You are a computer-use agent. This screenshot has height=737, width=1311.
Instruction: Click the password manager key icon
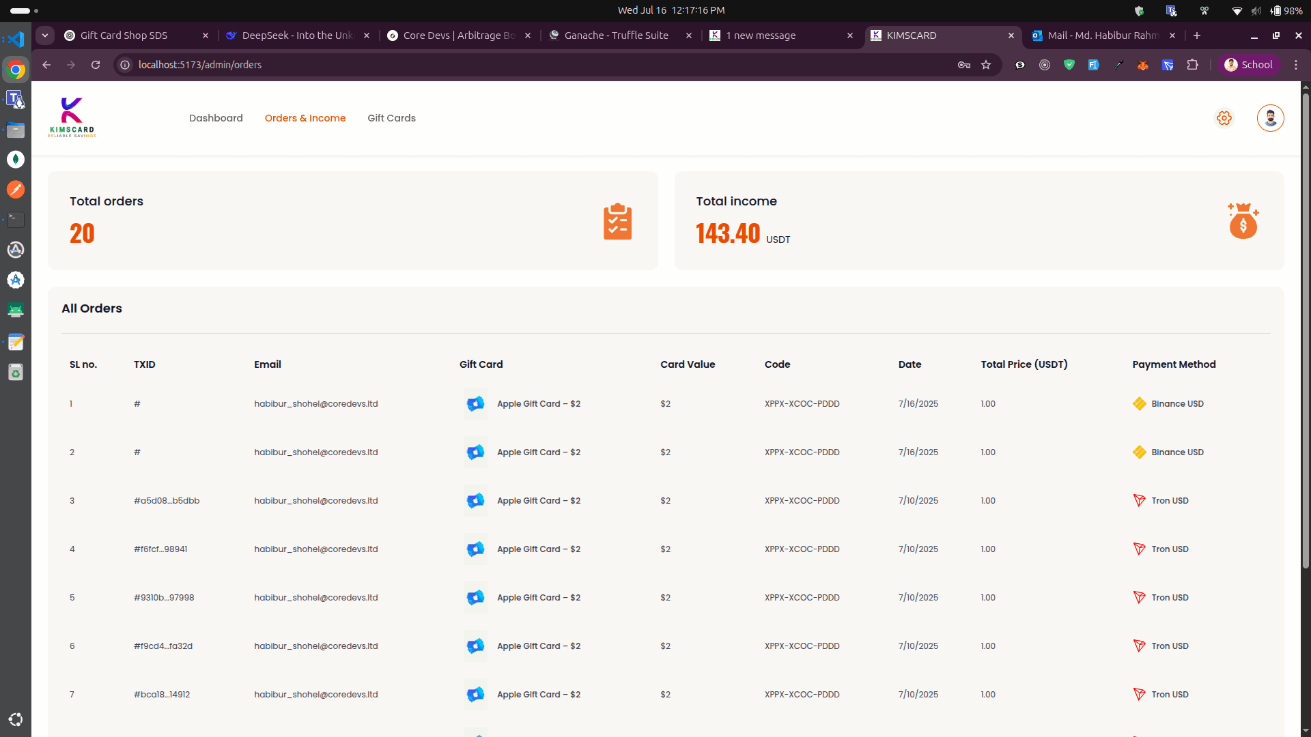pos(964,65)
